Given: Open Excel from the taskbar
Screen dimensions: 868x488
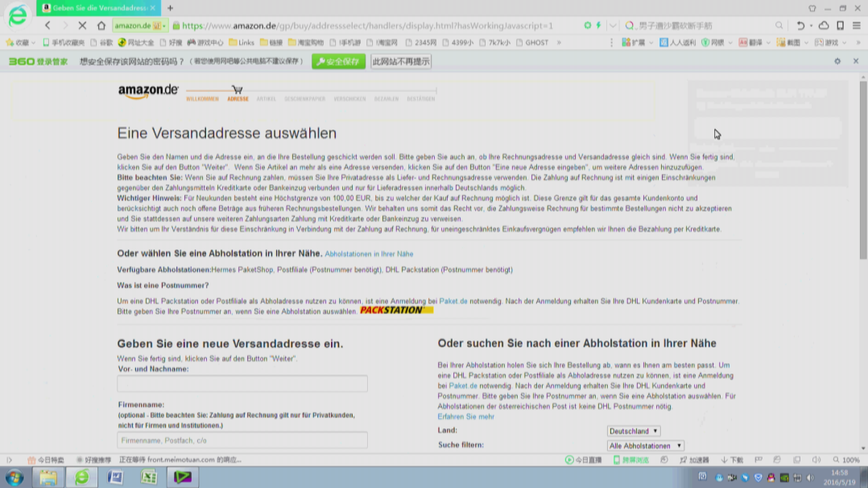Looking at the screenshot, I should (x=149, y=477).
